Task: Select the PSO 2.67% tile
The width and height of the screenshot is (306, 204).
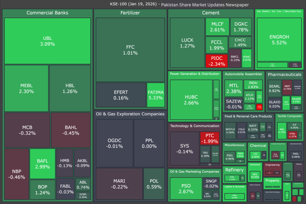Action: 186,188
